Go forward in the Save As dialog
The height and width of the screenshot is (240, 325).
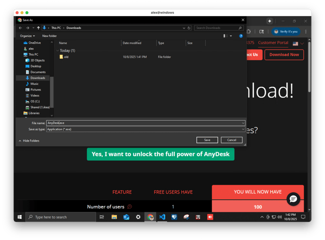(x=28, y=28)
